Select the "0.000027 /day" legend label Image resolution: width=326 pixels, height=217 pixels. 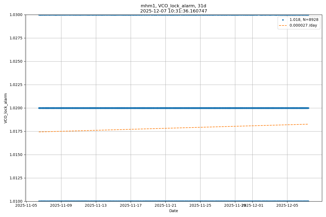click(x=303, y=25)
